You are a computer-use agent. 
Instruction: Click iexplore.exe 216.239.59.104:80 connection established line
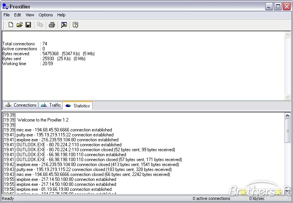point(61,140)
